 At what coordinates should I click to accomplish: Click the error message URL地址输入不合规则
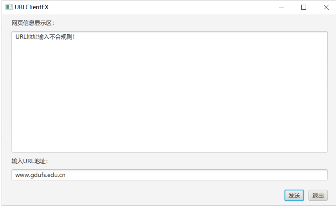(x=45, y=37)
